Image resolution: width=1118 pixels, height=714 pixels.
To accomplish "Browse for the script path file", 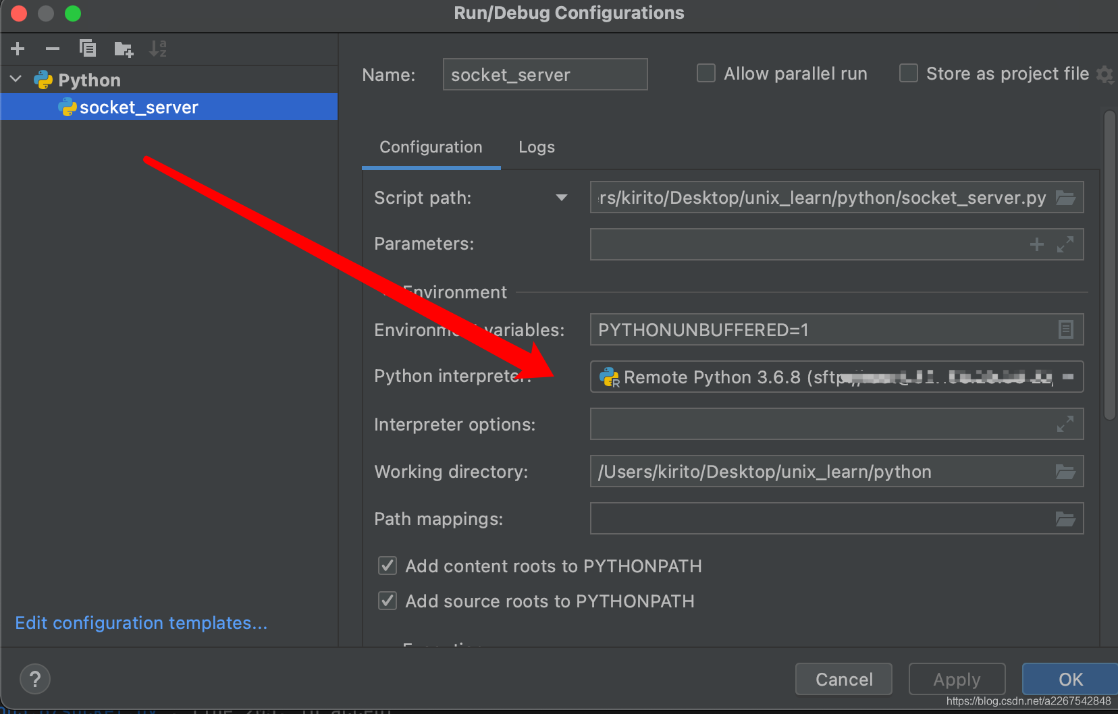I will [1065, 198].
